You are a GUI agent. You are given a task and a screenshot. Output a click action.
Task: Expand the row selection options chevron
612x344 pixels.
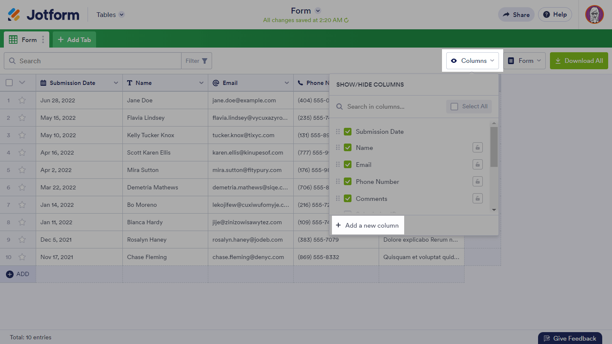[x=22, y=83]
